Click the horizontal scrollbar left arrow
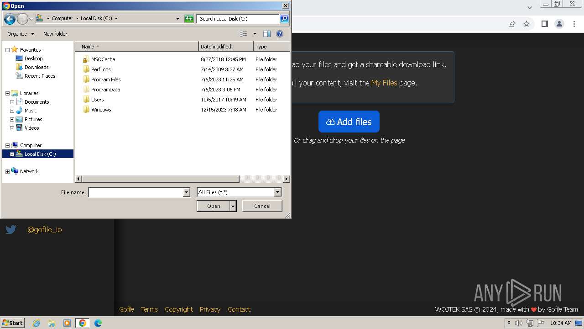 pyautogui.click(x=78, y=179)
